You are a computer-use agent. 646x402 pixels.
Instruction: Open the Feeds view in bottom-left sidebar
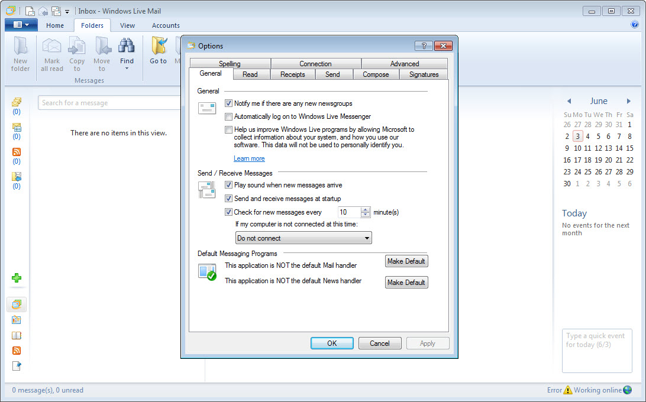17,351
